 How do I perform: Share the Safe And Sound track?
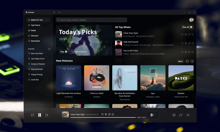189,43
